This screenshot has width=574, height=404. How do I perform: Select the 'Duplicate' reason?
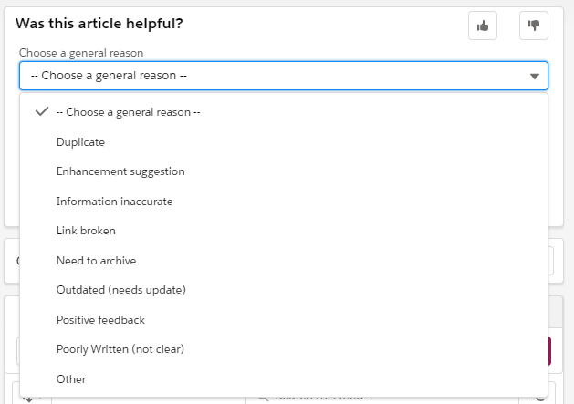80,142
